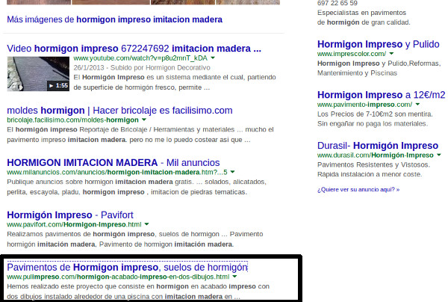Image resolution: width=448 pixels, height=302 pixels.
Task: Open 'moldes hormigon | Hacer bricolaje es facilisimo.com'
Action: coord(119,111)
